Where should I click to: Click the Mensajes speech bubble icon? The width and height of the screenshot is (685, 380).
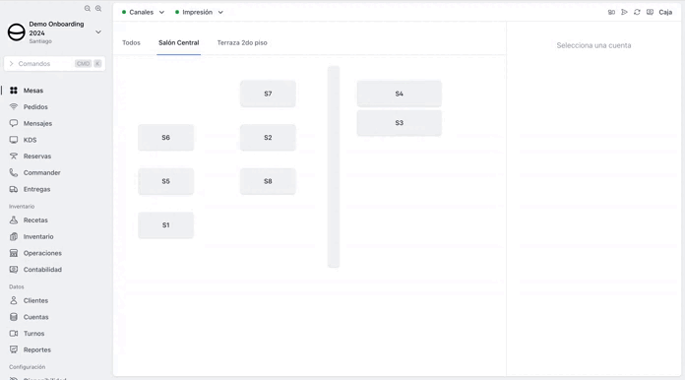click(14, 123)
